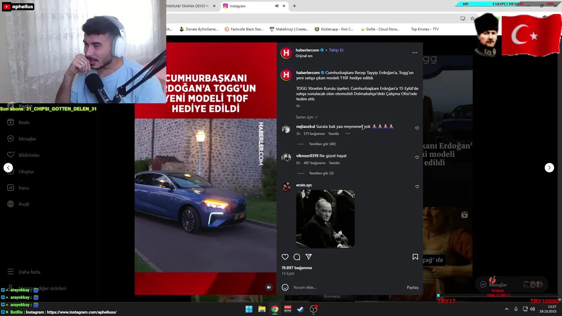Unmute the video sound
The height and width of the screenshot is (316, 562).
[269, 287]
